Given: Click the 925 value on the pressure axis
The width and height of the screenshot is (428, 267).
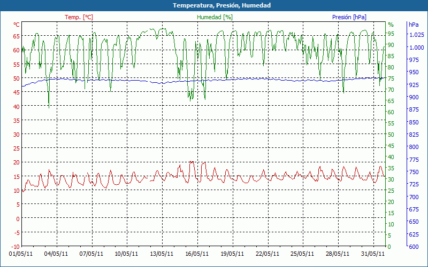Looking at the screenshot, I should click(414, 85).
